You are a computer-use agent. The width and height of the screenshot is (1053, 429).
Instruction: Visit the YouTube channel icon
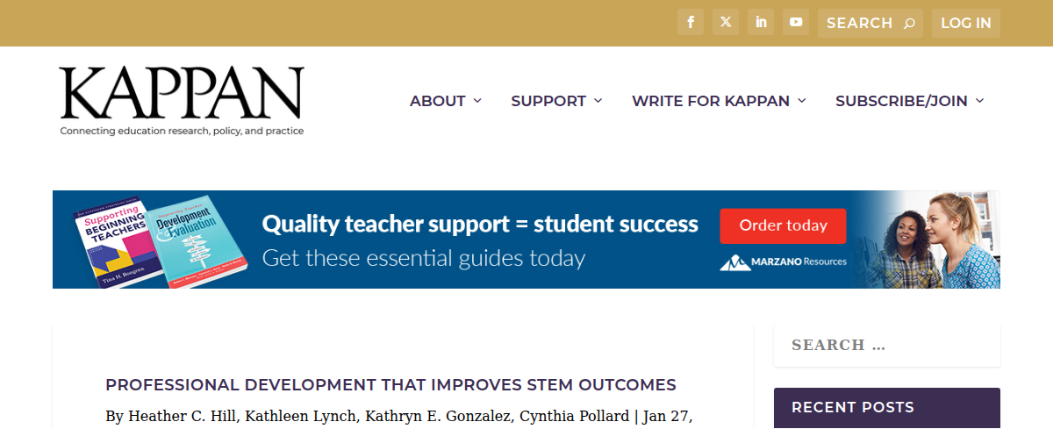796,23
